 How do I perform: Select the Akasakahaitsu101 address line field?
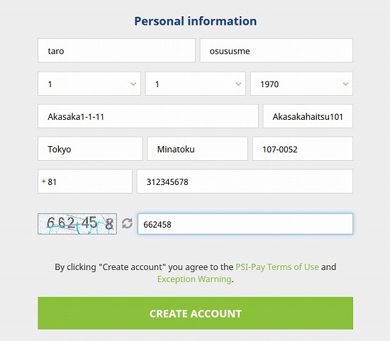308,116
